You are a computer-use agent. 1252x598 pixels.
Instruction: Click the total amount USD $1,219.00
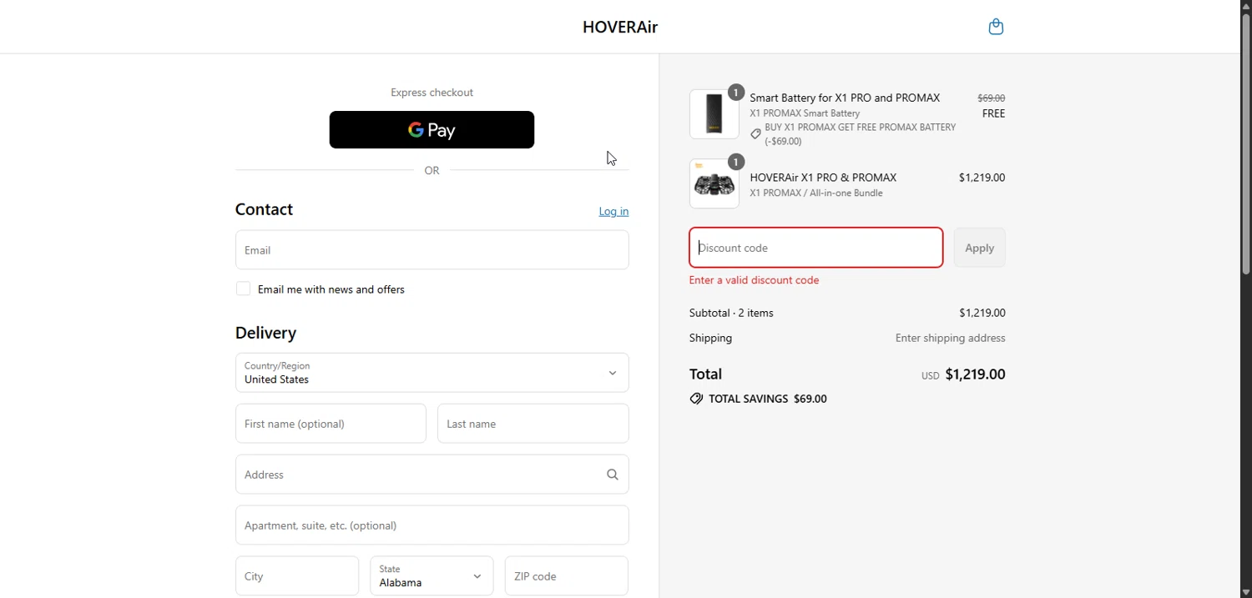[963, 374]
